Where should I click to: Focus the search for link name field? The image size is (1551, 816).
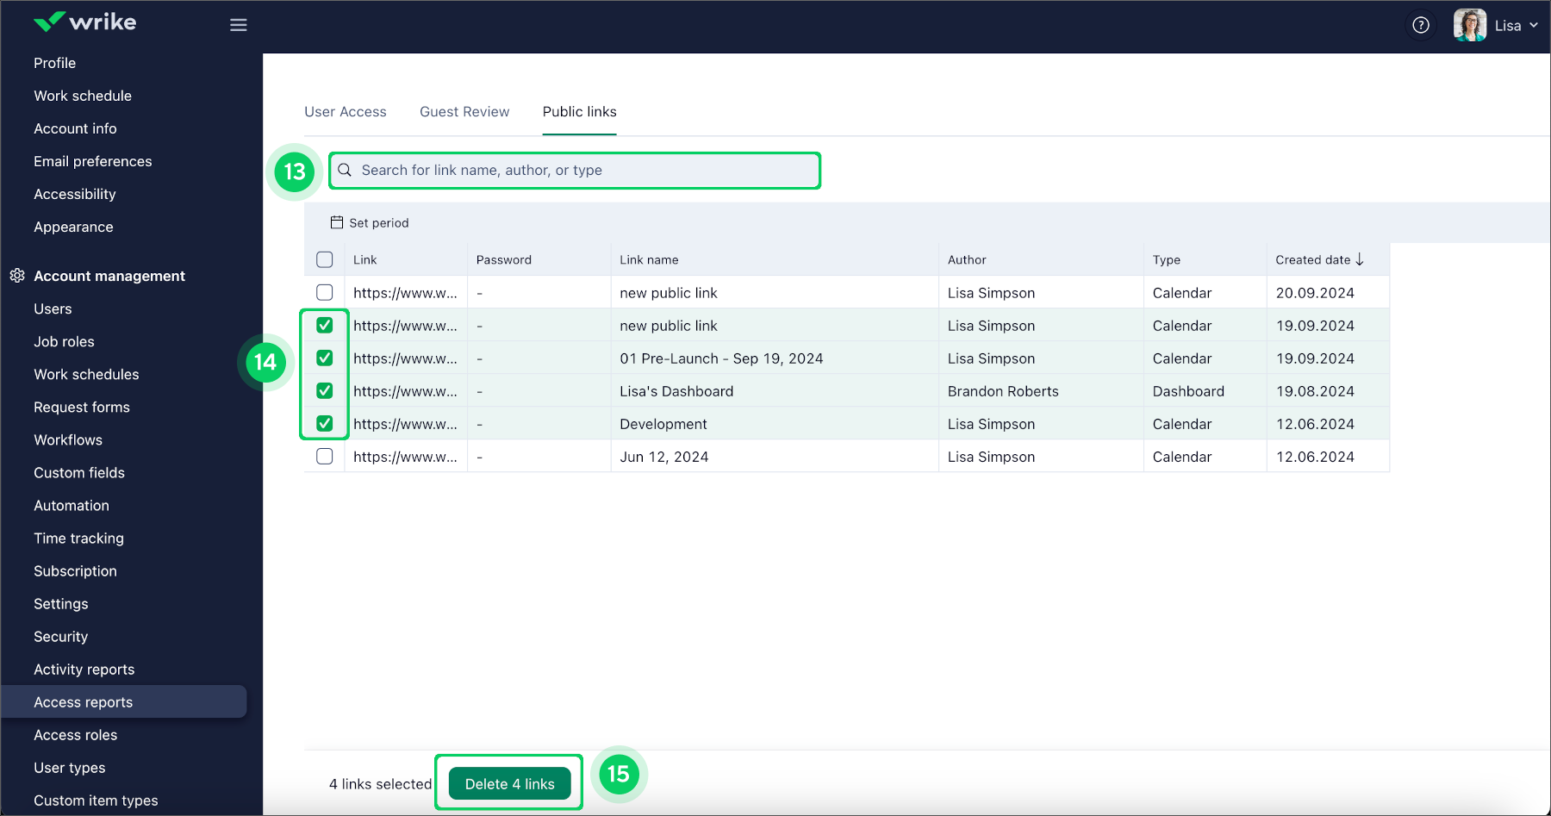586,171
